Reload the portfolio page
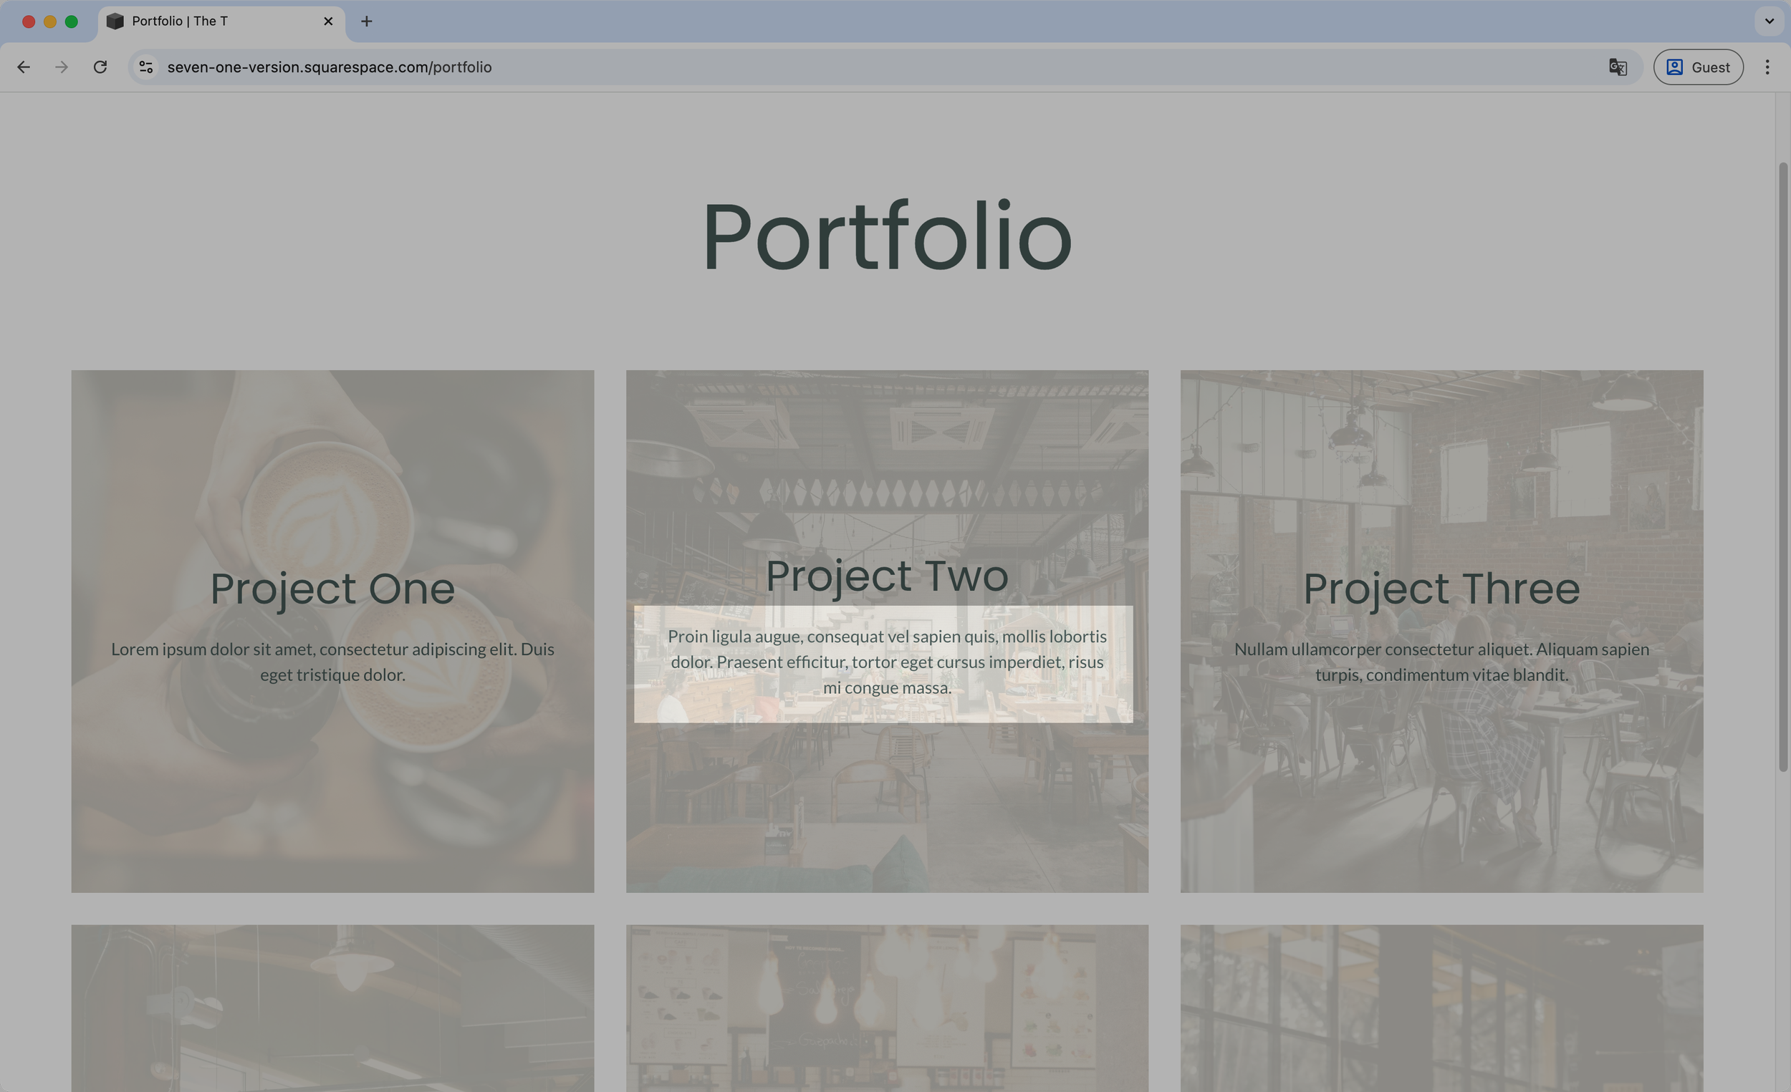The image size is (1791, 1092). (x=100, y=67)
